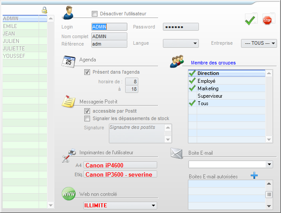Tick Signaler les dépassements de stock
Screen dimensions: 281x213
[x=87, y=118]
